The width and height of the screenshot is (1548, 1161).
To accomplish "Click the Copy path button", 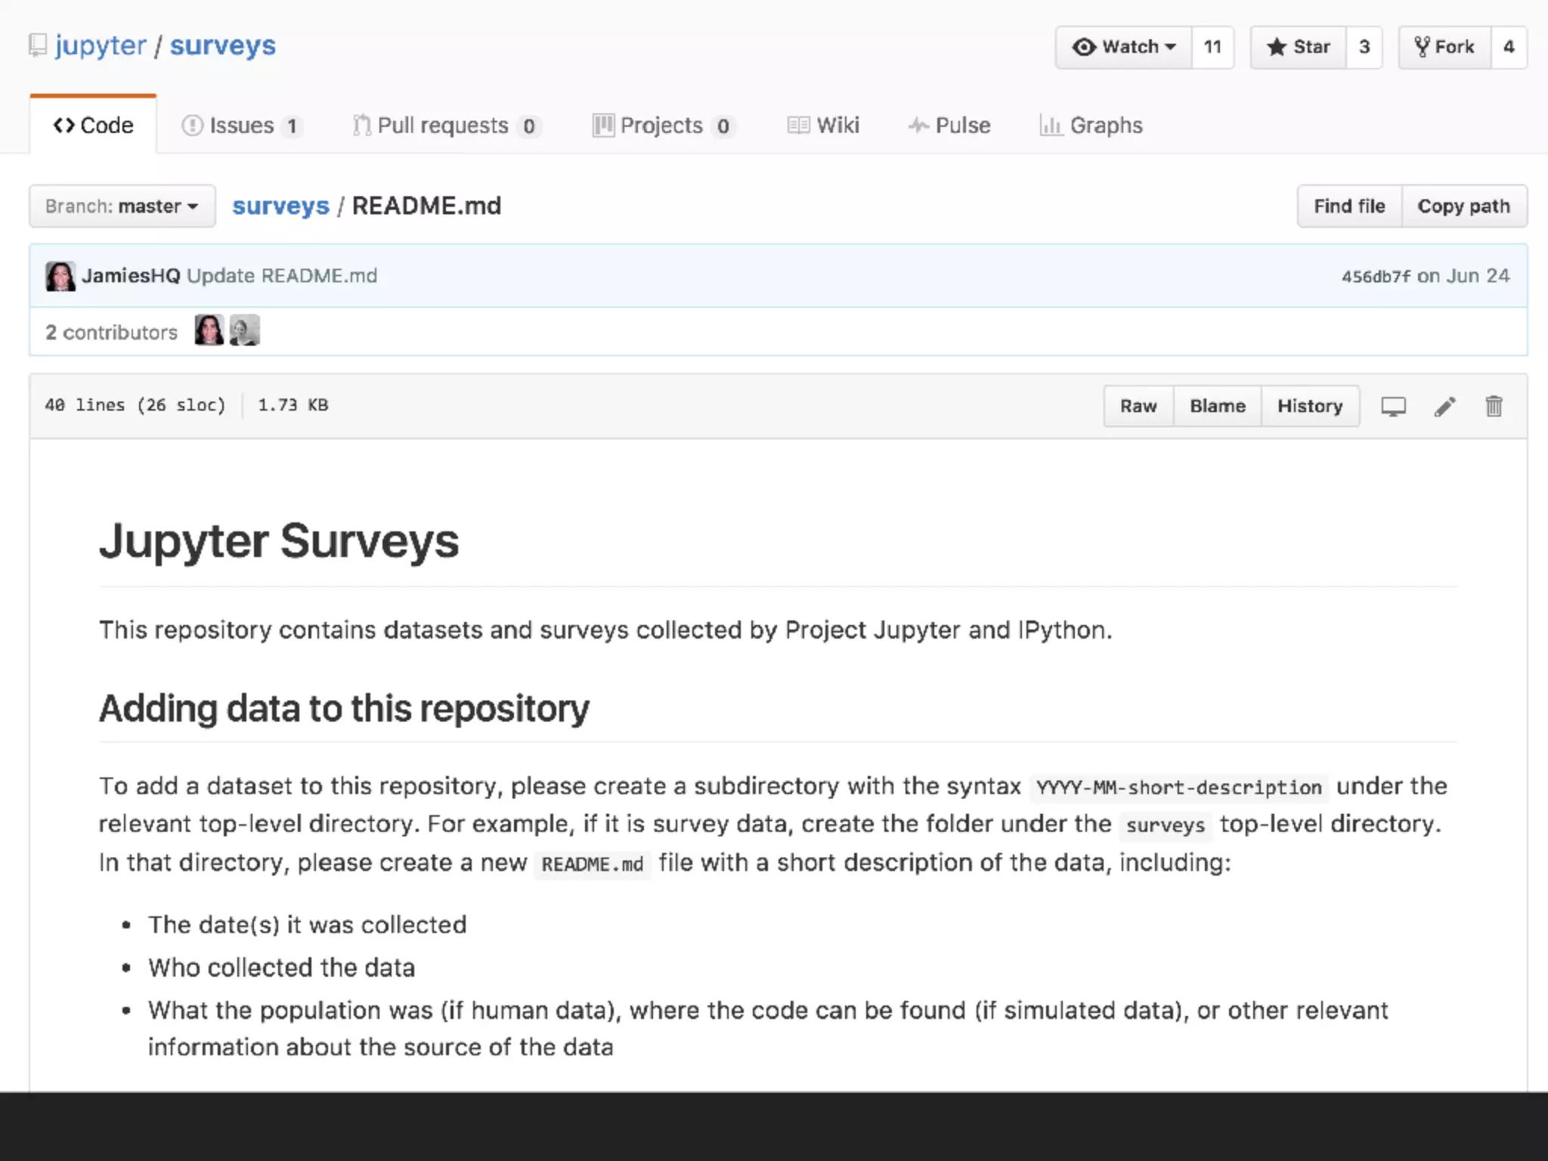I will (x=1463, y=206).
